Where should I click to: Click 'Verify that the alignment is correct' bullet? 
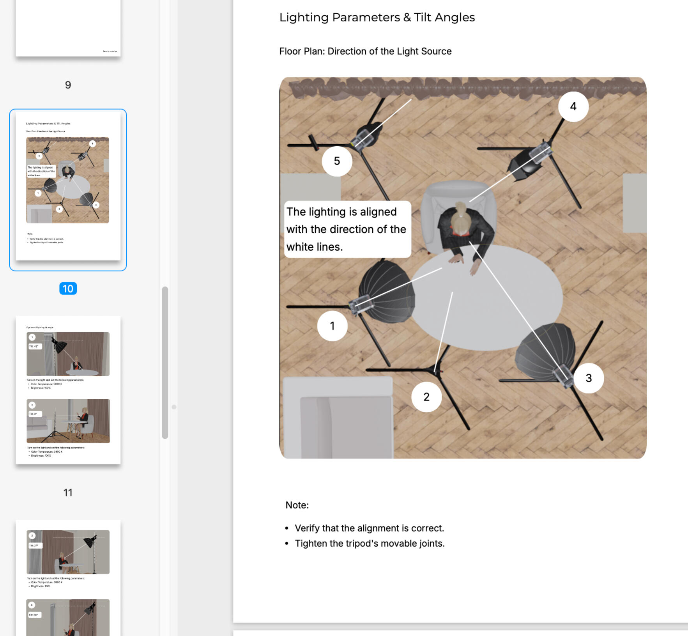coord(369,528)
